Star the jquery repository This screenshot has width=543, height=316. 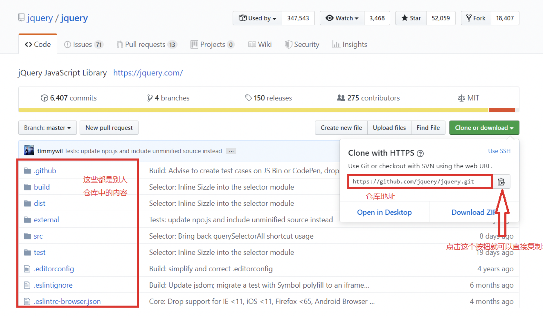(411, 18)
